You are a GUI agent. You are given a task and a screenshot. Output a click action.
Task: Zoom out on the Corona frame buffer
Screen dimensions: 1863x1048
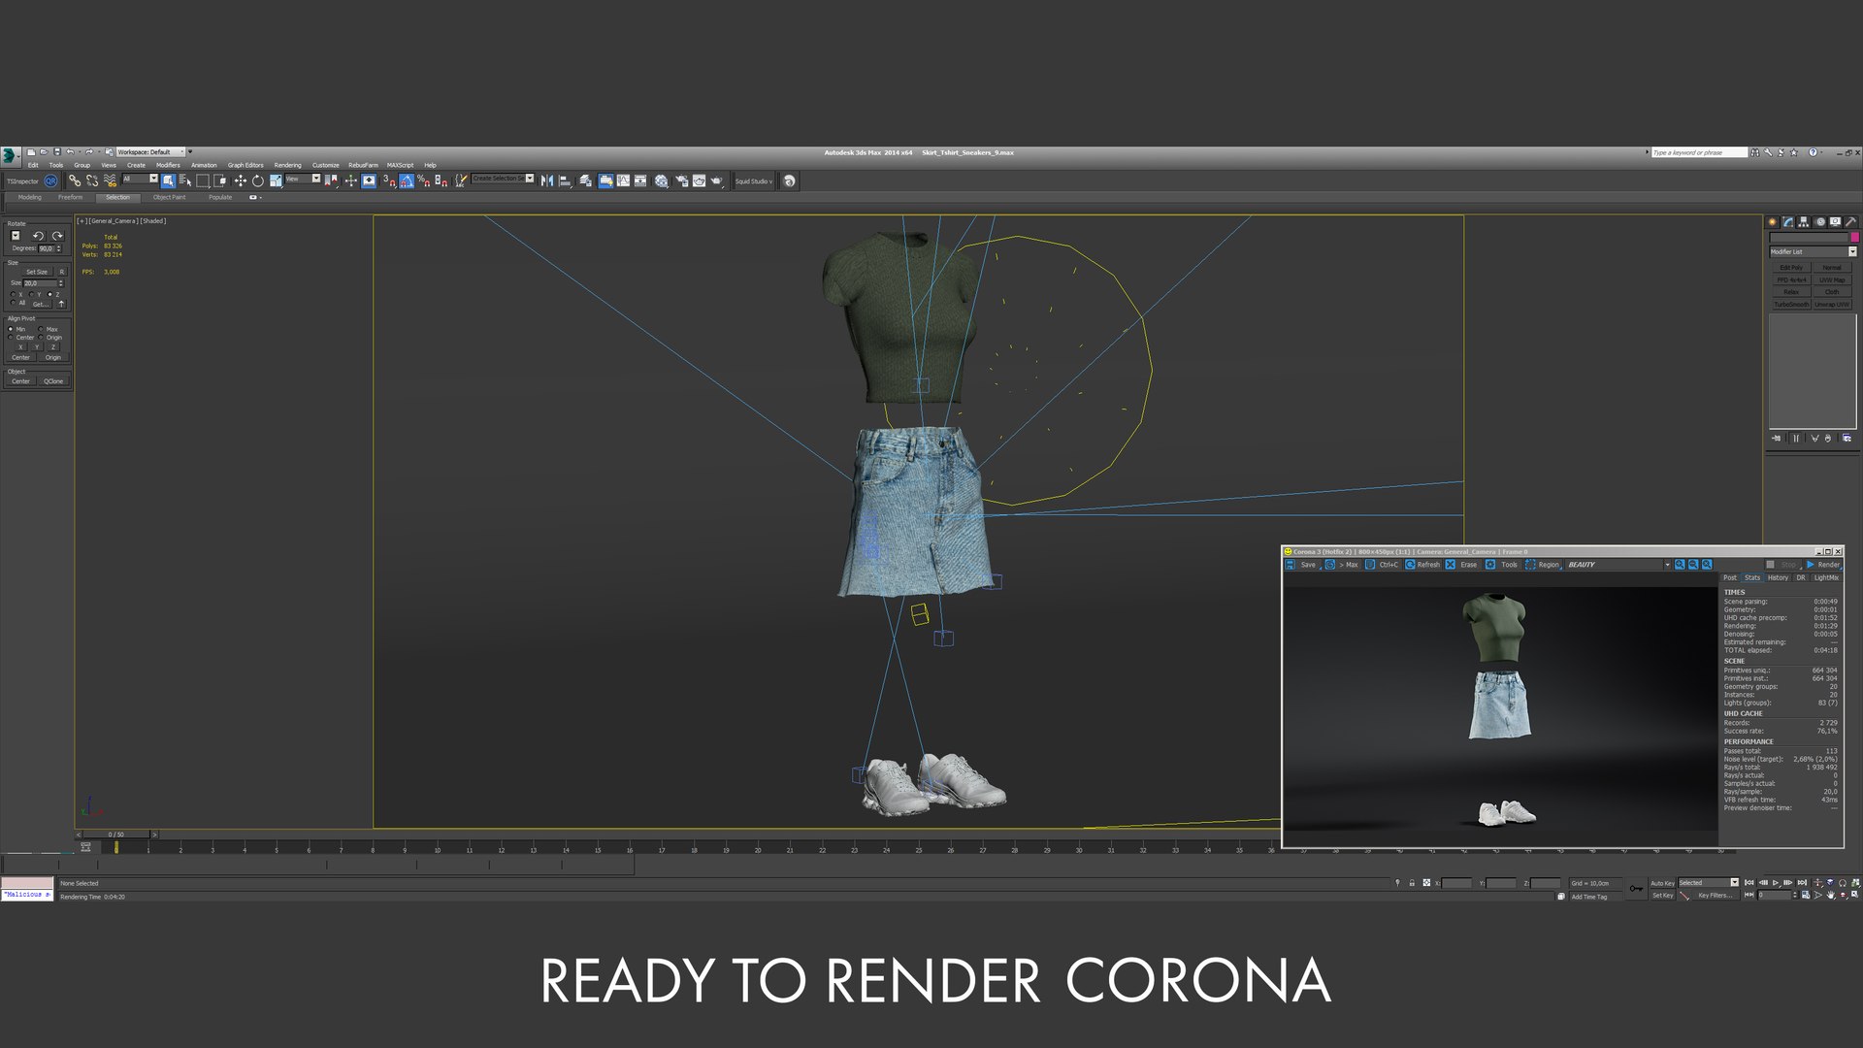[1693, 565]
